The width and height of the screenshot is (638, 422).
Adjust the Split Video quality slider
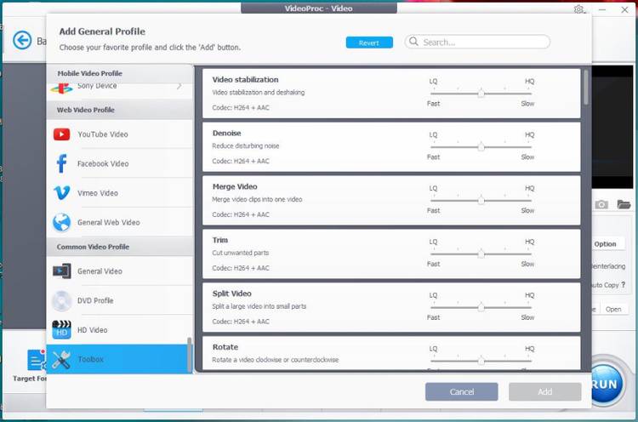pyautogui.click(x=481, y=307)
